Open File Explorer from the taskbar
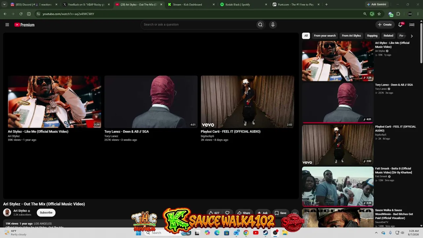Viewport: 423px width, 238px height. coord(285,233)
